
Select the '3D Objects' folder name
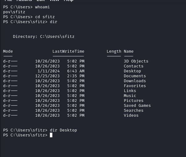tap(136, 61)
